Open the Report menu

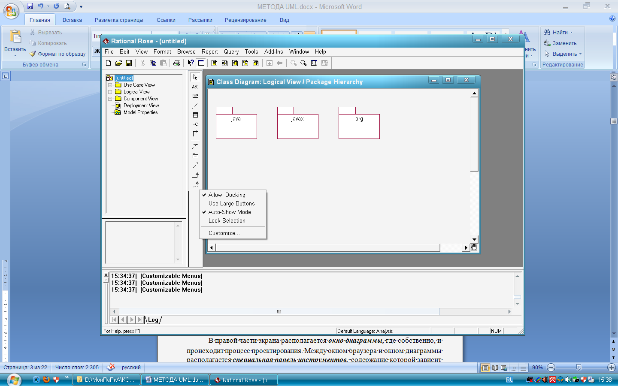pyautogui.click(x=210, y=51)
